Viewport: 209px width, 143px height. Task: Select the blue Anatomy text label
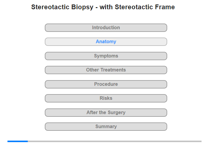106,42
